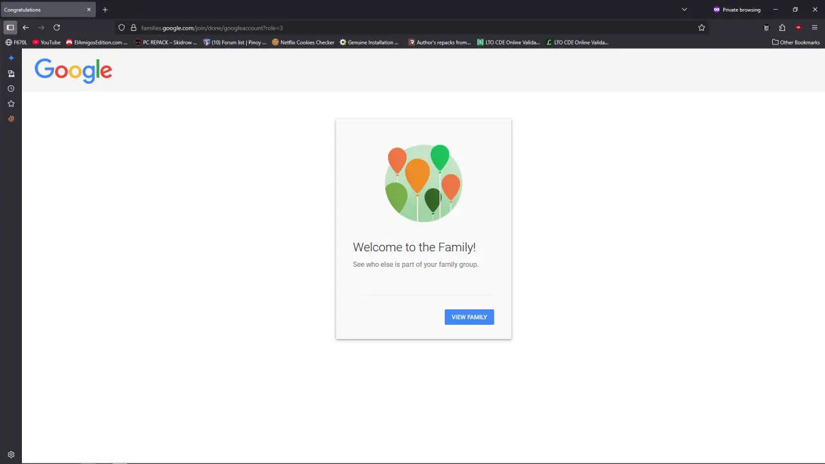825x464 pixels.
Task: Expand the Other Bookmarks folder
Action: (x=796, y=43)
